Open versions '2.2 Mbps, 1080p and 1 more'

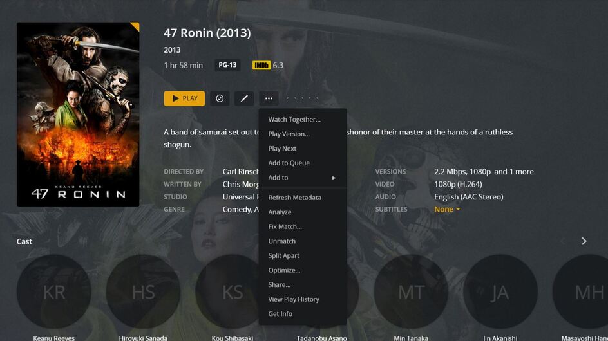484,172
